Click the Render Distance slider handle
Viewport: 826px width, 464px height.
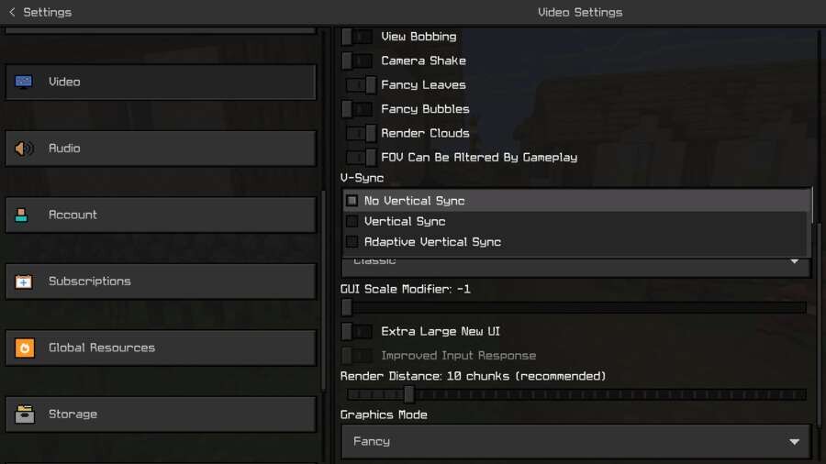(x=409, y=394)
